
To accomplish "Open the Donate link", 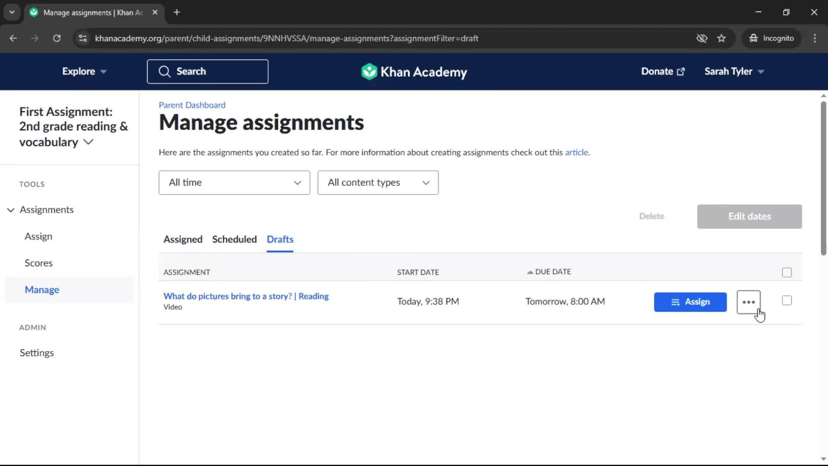I will 663,71.
